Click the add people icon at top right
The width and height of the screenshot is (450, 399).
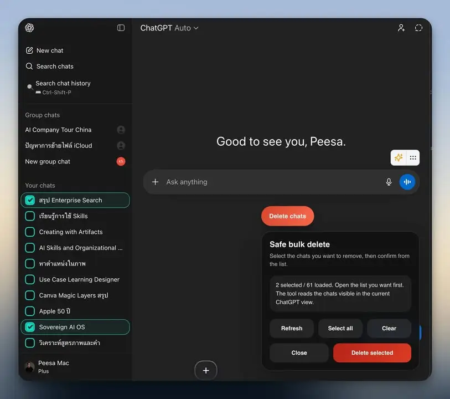pyautogui.click(x=401, y=28)
